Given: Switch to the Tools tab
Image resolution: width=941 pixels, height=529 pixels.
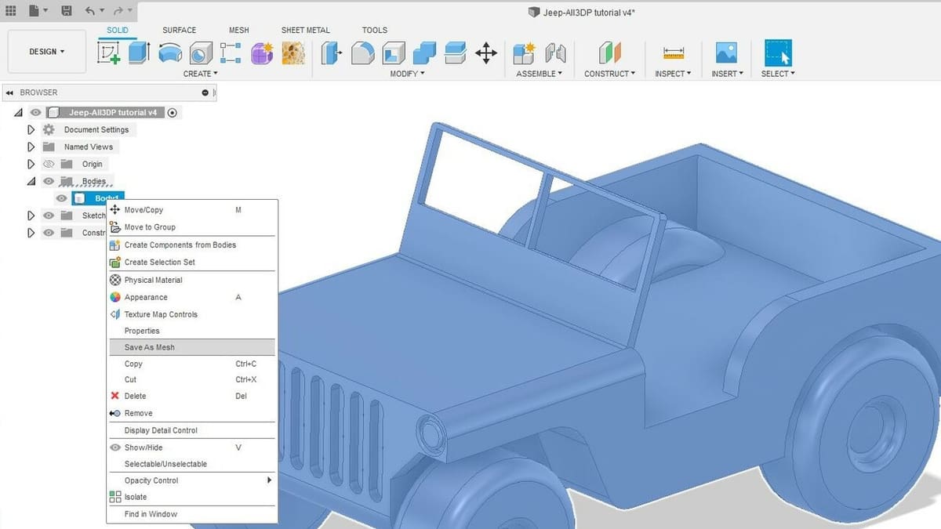Looking at the screenshot, I should click(374, 31).
